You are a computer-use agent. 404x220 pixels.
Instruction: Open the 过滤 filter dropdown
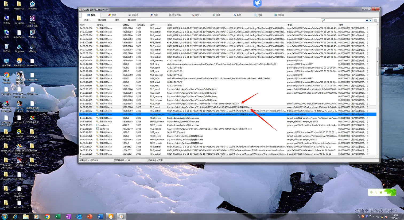(87, 20)
